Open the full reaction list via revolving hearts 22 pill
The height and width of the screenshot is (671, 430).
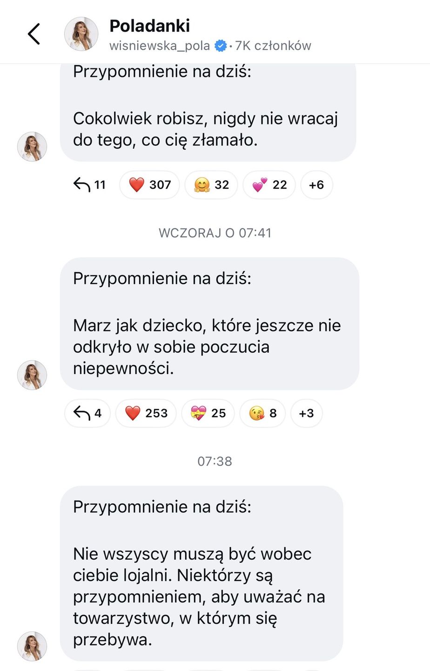pyautogui.click(x=269, y=185)
